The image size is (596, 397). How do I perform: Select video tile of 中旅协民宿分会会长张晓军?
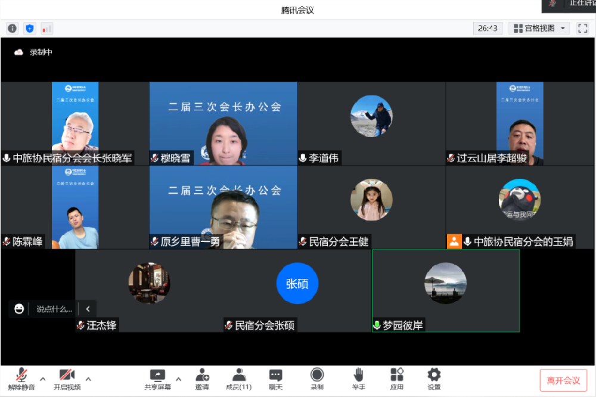click(x=75, y=123)
